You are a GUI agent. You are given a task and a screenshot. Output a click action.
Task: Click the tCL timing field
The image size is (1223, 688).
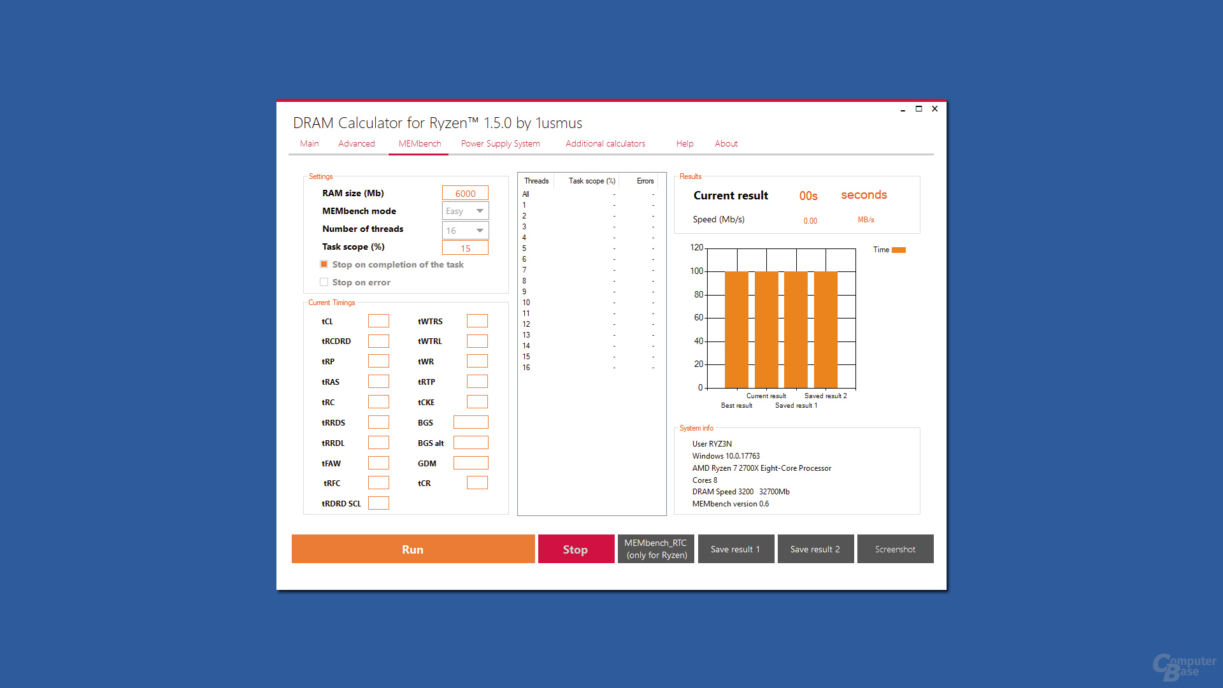[378, 321]
